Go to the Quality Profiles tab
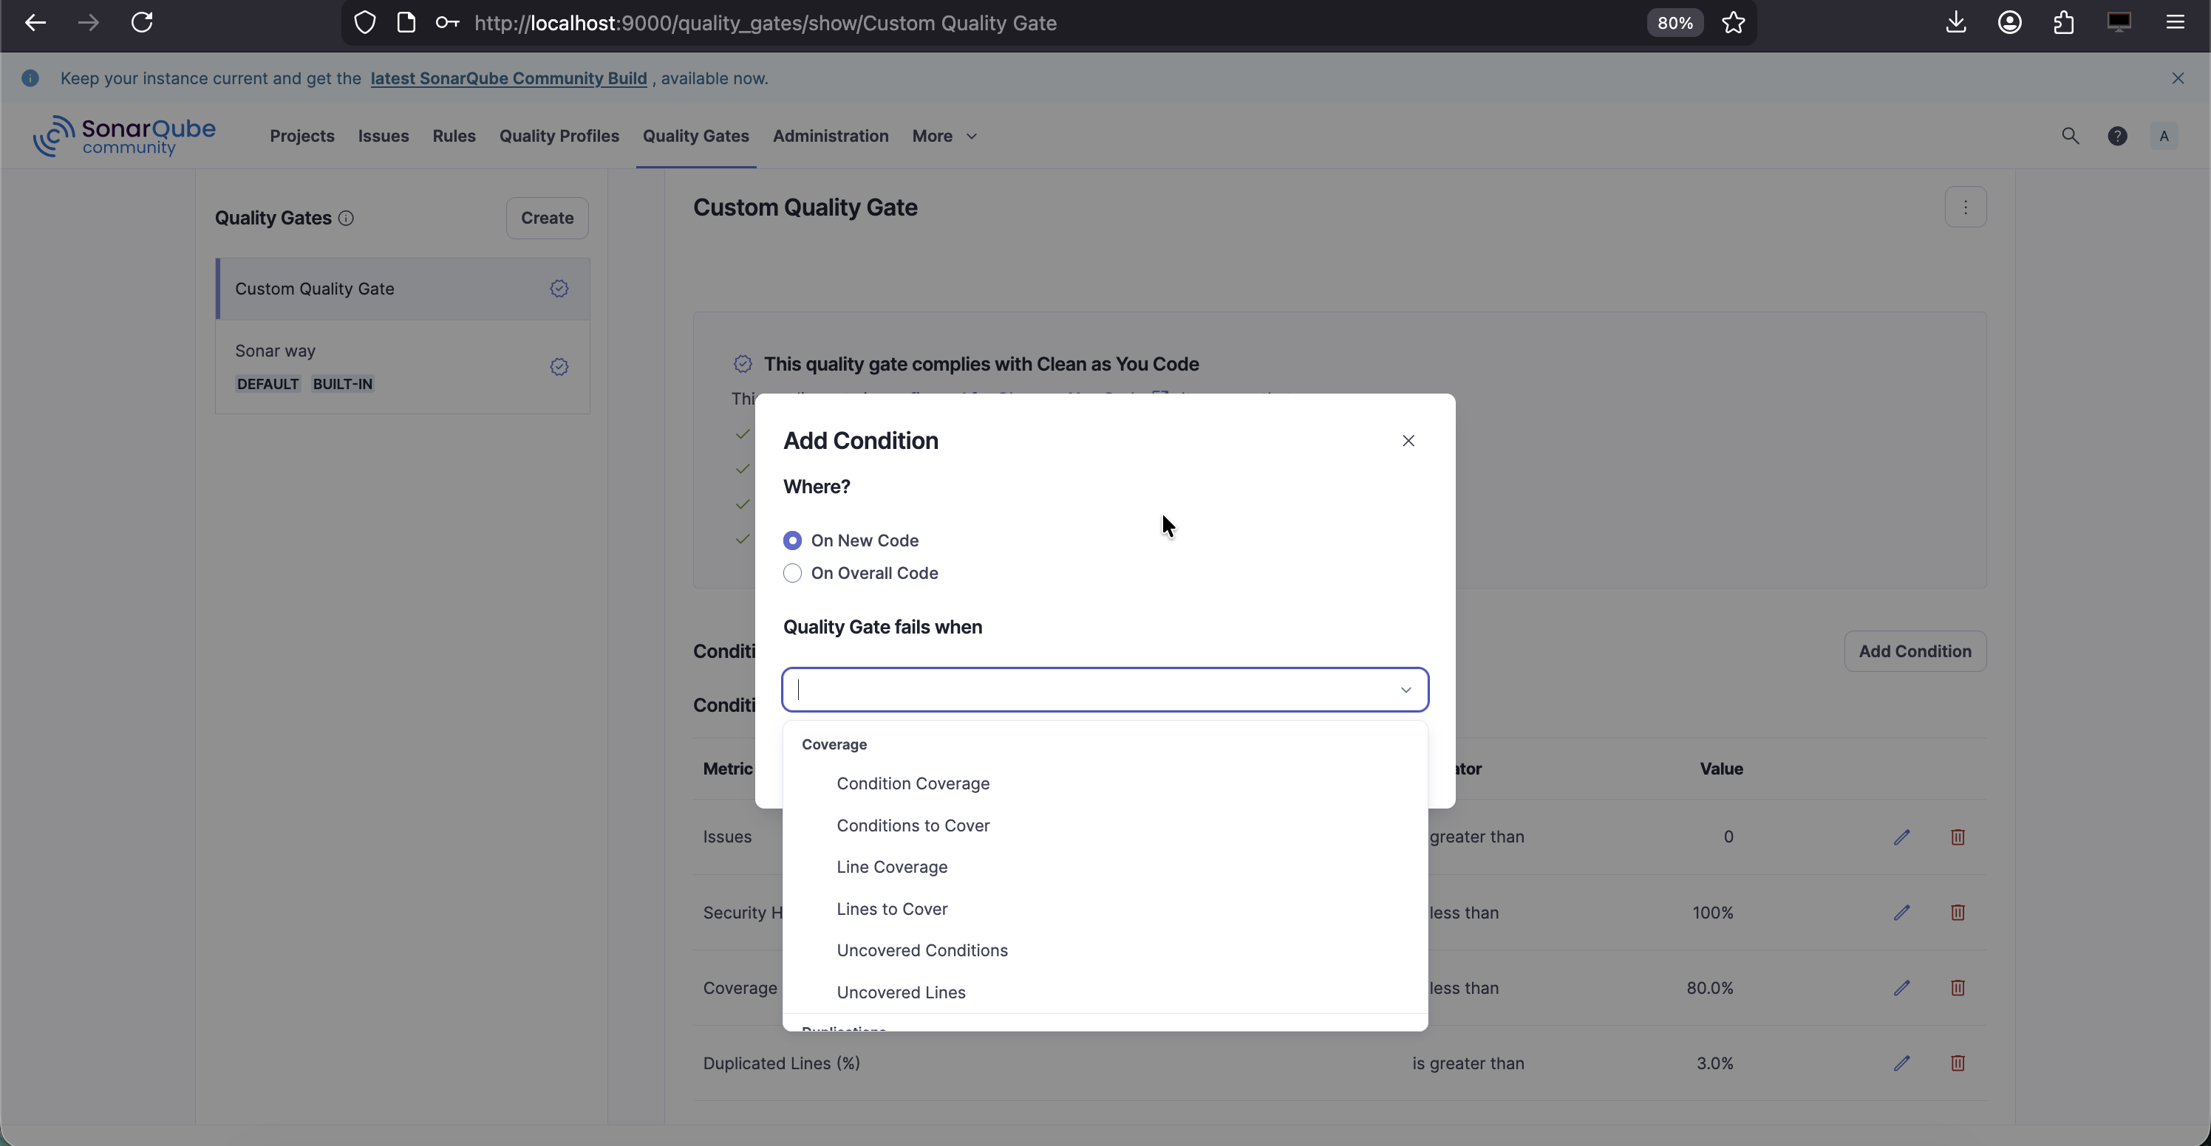2211x1146 pixels. (559, 136)
